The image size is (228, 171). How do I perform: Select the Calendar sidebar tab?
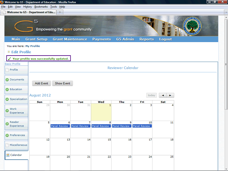click(x=17, y=155)
